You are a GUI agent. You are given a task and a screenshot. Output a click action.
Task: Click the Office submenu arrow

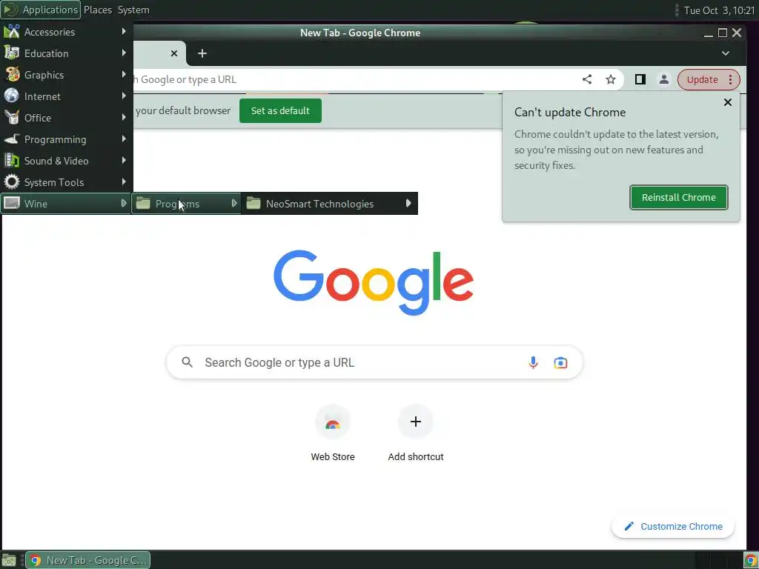124,117
